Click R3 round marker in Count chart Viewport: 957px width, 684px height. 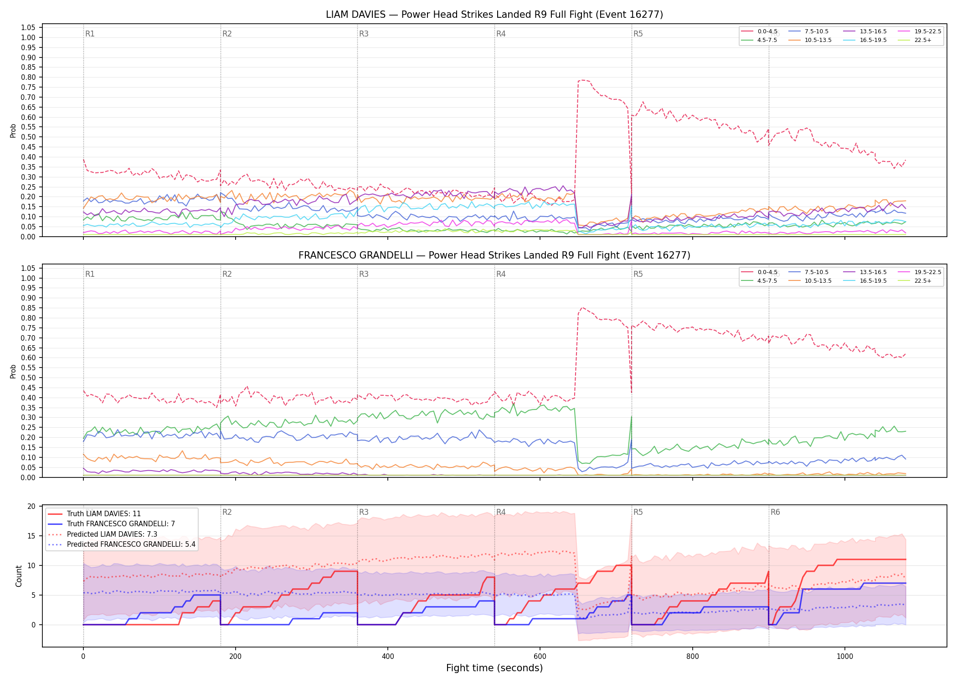tap(364, 512)
